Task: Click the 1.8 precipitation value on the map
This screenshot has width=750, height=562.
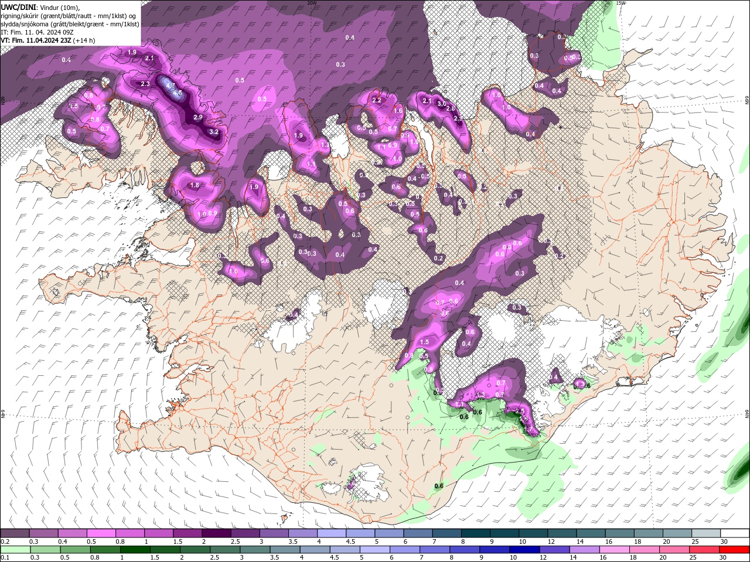Action: tap(195, 185)
